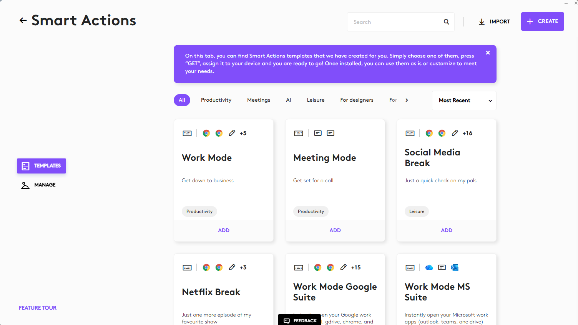Image resolution: width=578 pixels, height=325 pixels.
Task: Click keyboard icon on Social Media Break card
Action: pyautogui.click(x=410, y=133)
